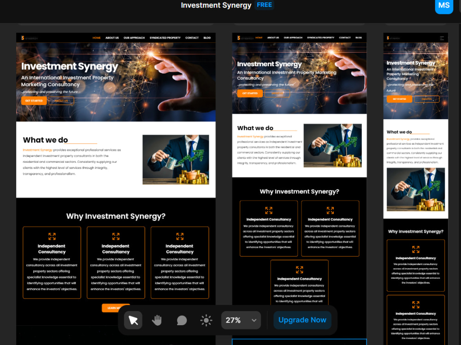Click BLOG in desktop preview navigation

coord(207,38)
